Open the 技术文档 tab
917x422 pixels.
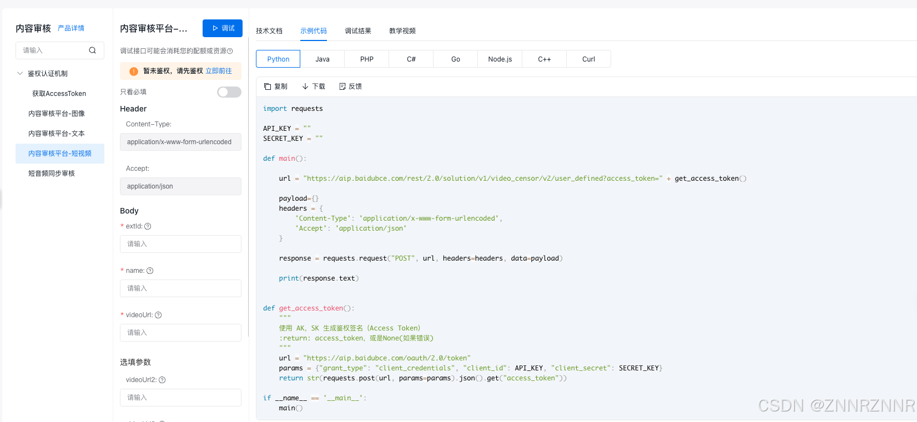269,31
